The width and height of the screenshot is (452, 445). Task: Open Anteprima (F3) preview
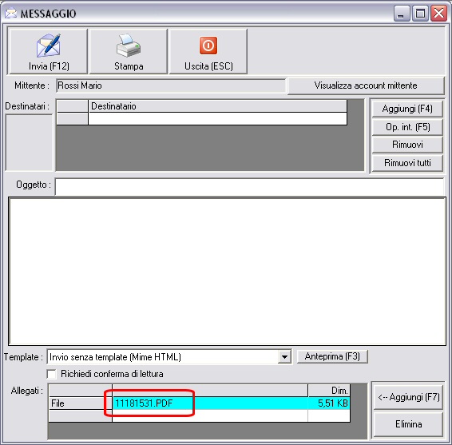332,356
